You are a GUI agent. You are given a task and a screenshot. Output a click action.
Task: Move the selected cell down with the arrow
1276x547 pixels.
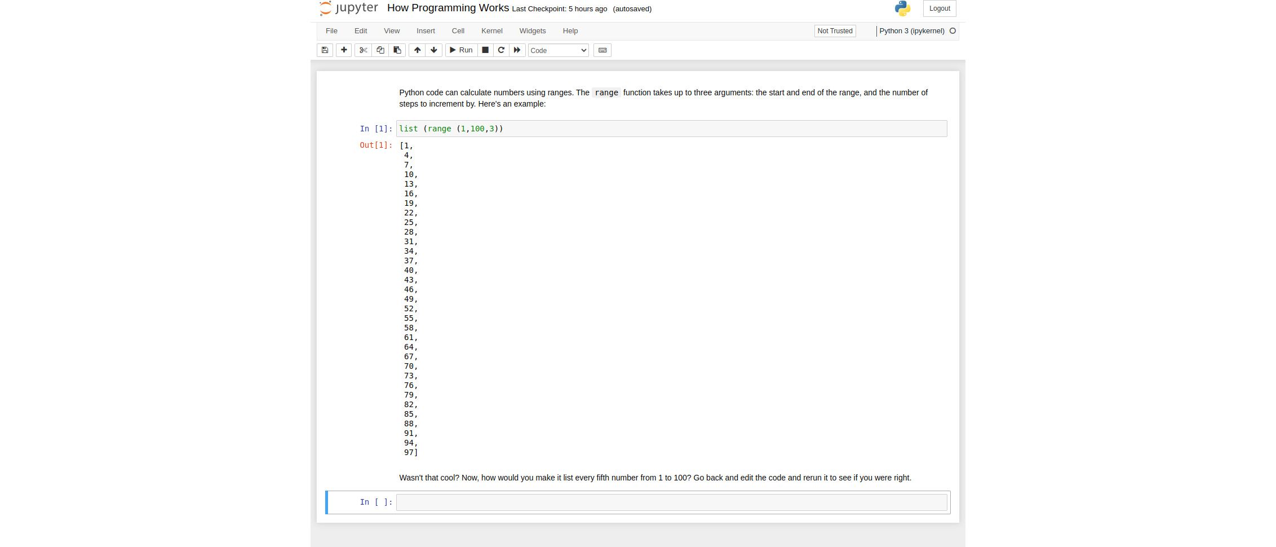point(434,50)
